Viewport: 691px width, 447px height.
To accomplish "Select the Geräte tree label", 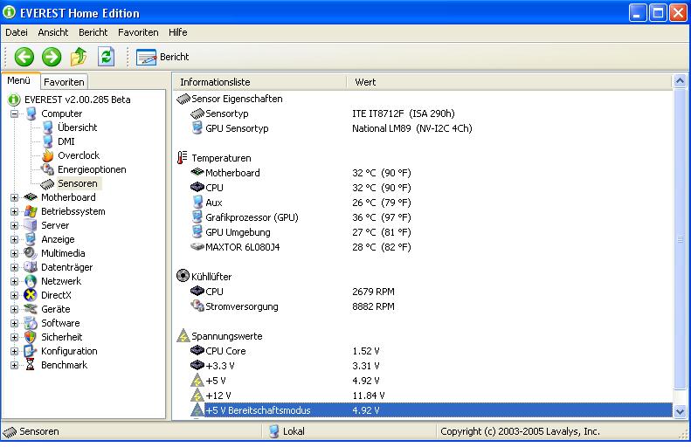I will click(56, 310).
